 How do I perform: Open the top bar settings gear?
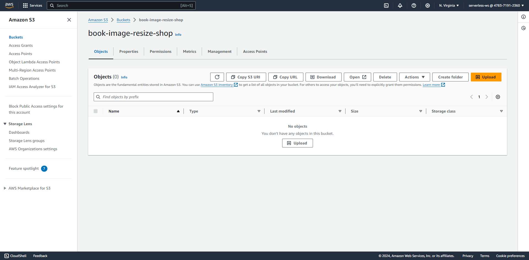click(428, 6)
